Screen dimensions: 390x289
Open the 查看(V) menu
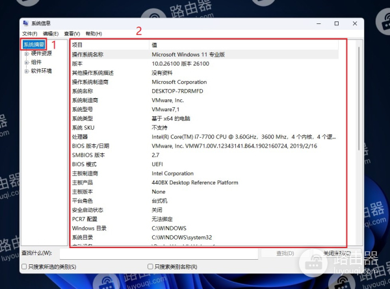72,34
